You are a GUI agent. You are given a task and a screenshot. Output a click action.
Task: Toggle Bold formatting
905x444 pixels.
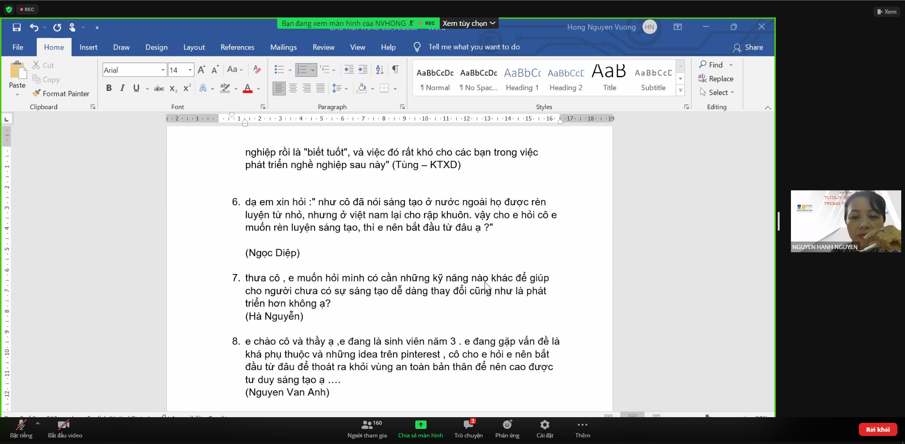click(x=109, y=88)
